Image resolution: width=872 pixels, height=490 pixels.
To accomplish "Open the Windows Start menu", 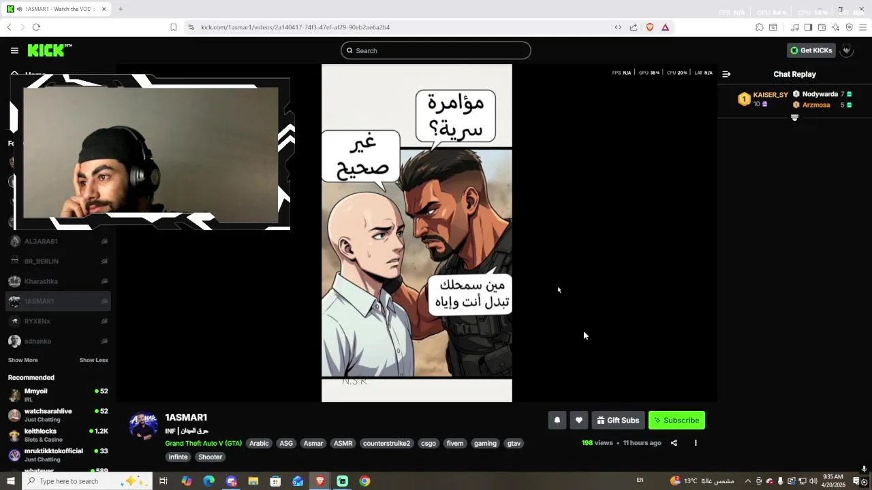I will pyautogui.click(x=11, y=481).
